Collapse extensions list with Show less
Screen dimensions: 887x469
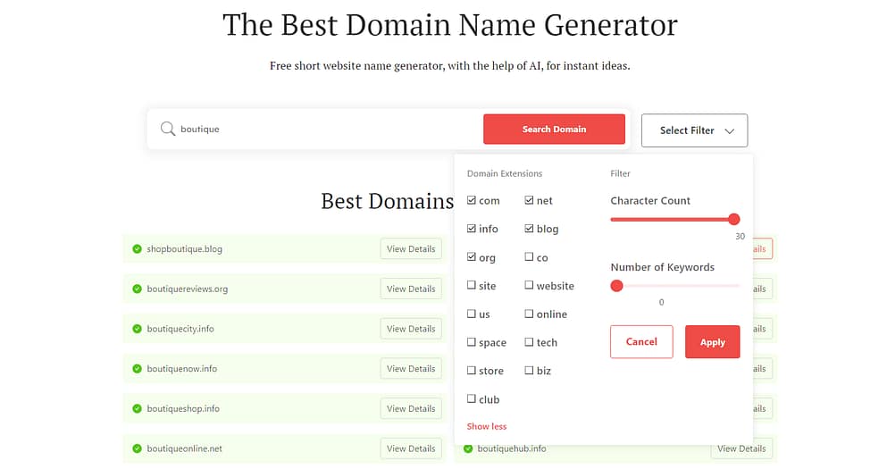point(486,426)
